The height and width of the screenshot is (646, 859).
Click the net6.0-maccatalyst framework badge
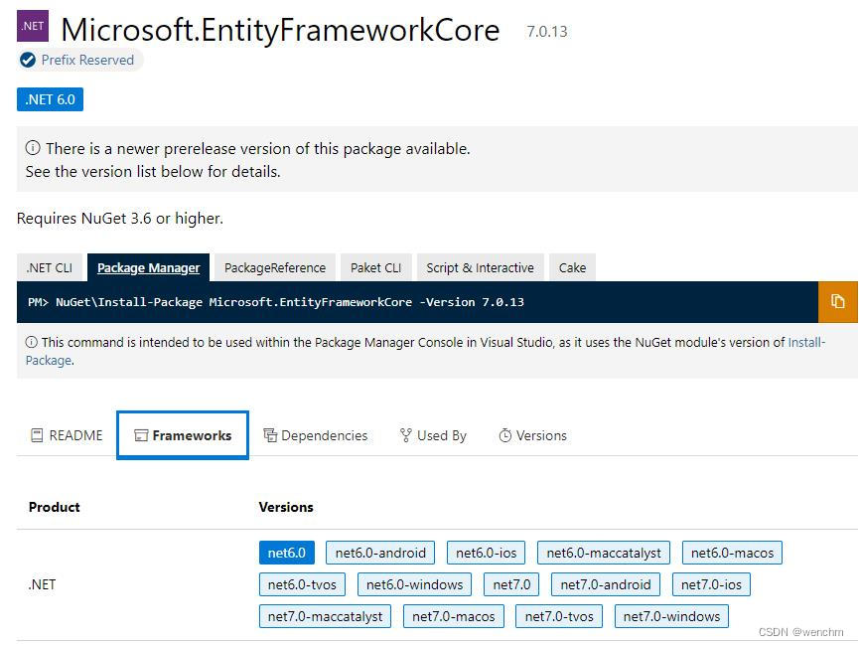click(x=604, y=553)
